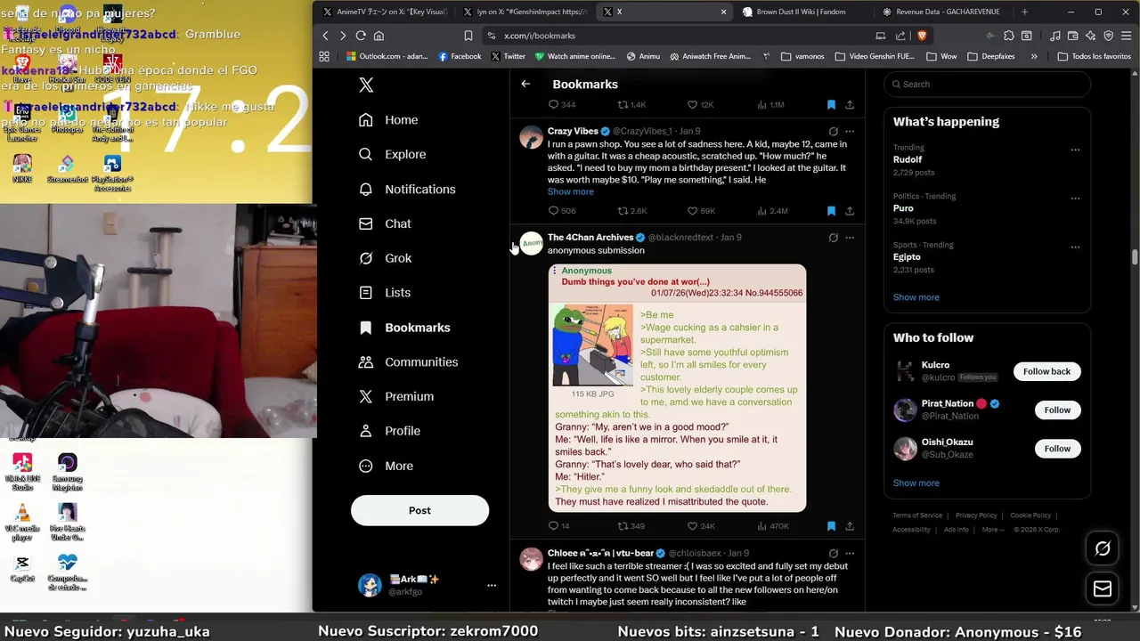Image resolution: width=1140 pixels, height=641 pixels.
Task: Open Chat in X sidebar
Action: coord(385,223)
